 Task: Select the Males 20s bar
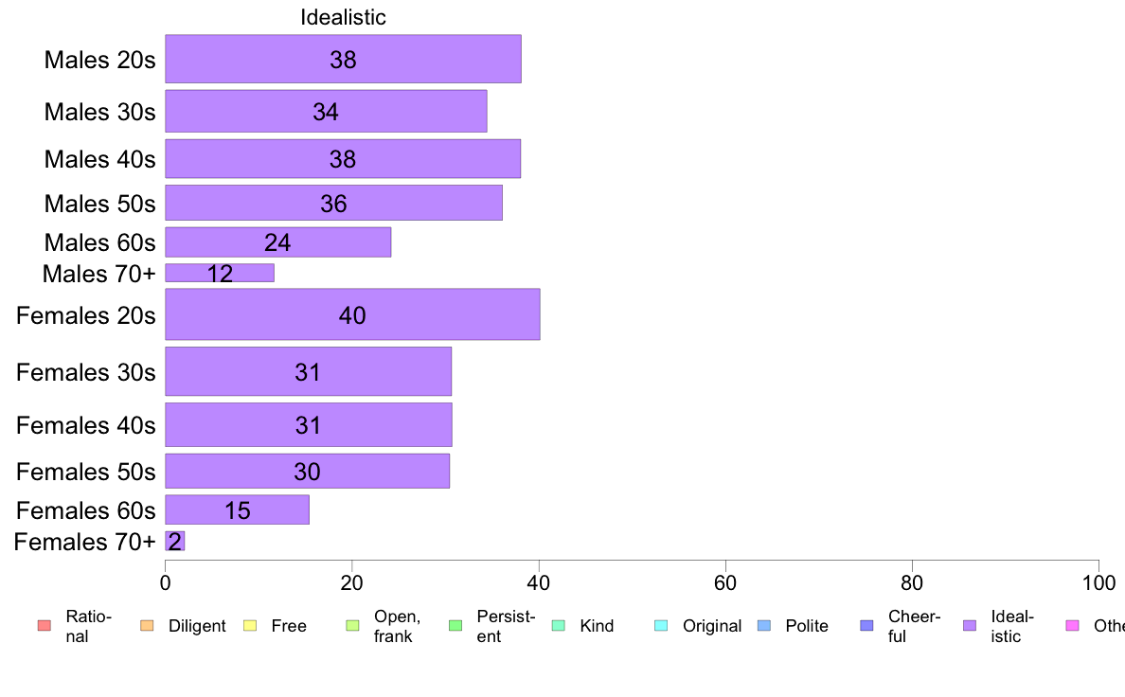click(x=343, y=59)
